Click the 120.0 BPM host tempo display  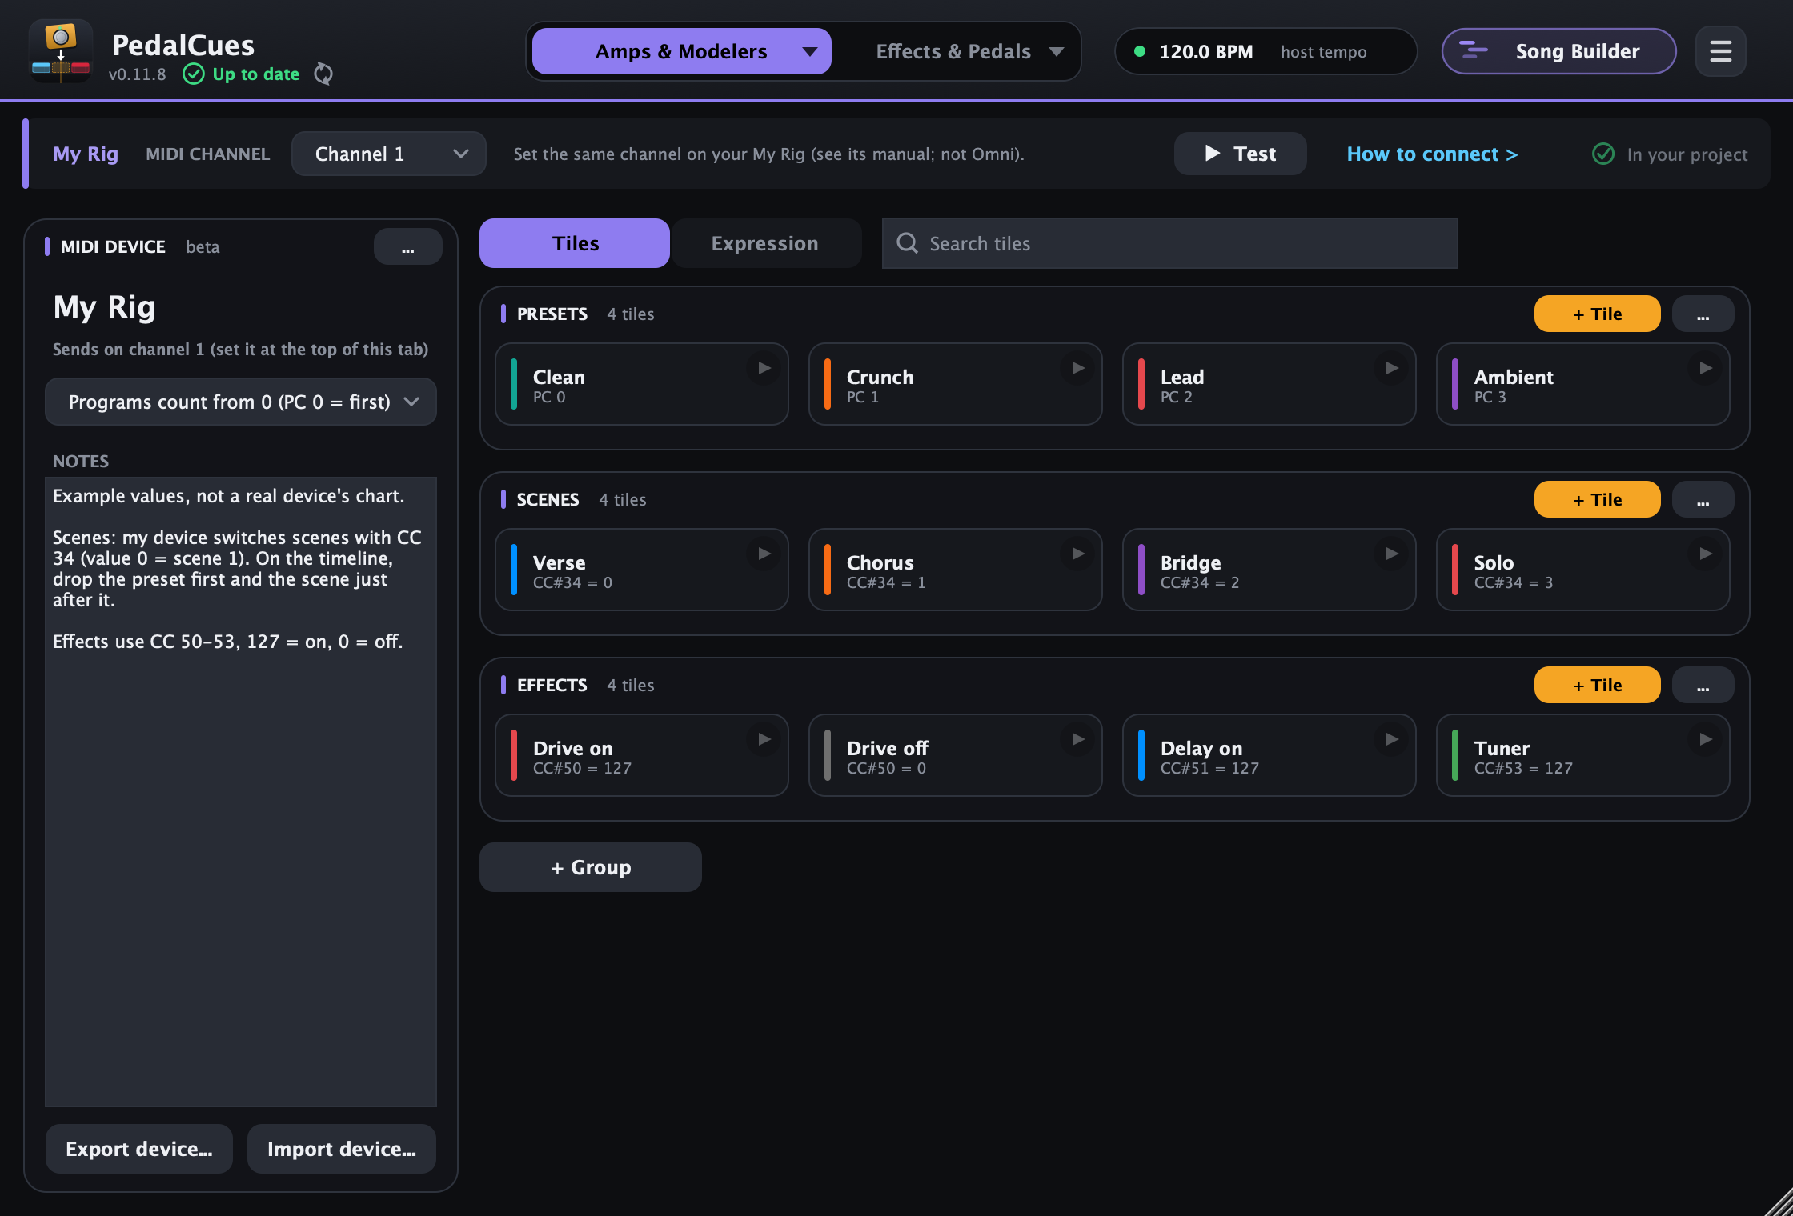(1266, 51)
